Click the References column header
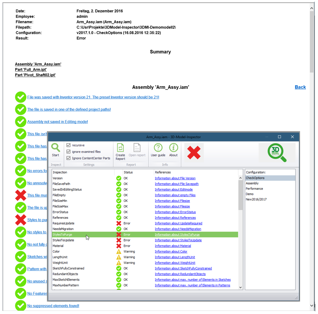The height and width of the screenshot is (314, 318). [x=196, y=172]
